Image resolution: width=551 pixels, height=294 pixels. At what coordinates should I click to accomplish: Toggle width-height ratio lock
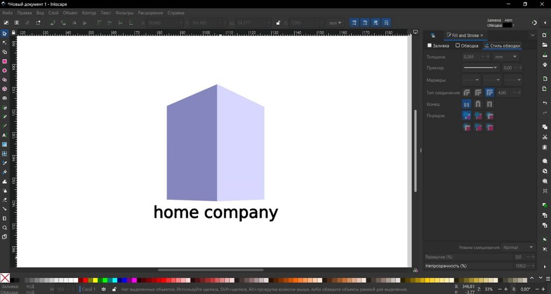coord(278,23)
